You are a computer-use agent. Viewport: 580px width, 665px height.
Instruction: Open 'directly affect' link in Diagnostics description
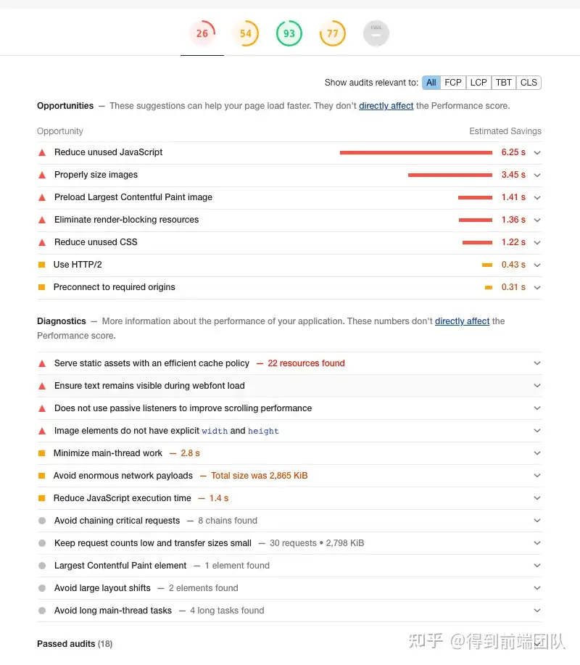(x=463, y=321)
